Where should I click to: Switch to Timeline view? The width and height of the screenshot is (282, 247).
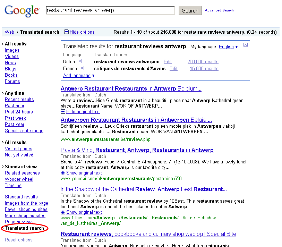(13, 186)
